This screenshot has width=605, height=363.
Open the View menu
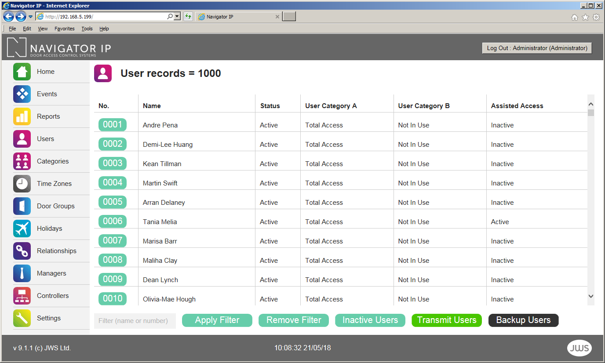point(43,29)
